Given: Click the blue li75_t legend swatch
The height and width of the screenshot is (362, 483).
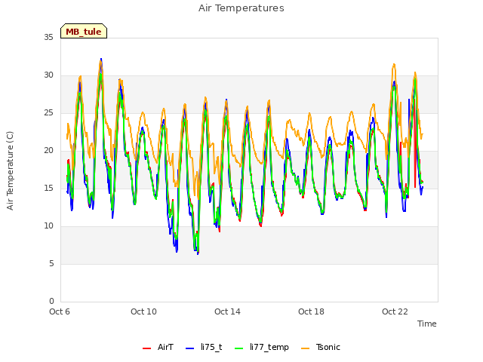Looking at the screenshot, I should tap(190, 348).
